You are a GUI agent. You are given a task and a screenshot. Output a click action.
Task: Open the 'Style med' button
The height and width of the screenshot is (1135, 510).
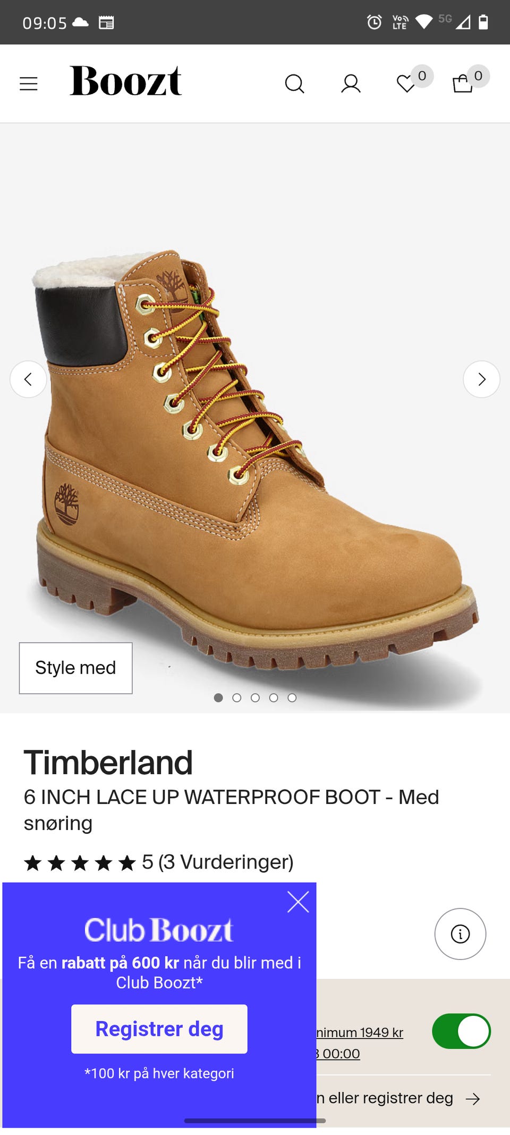75,668
